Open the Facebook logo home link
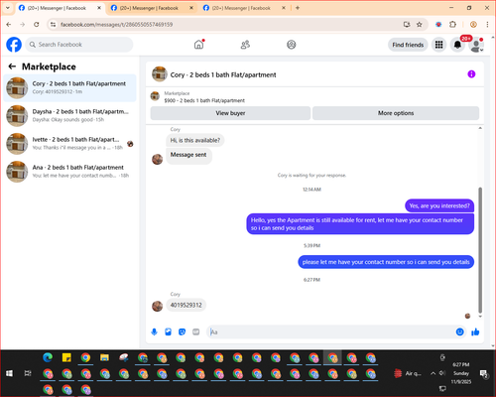 click(x=14, y=45)
